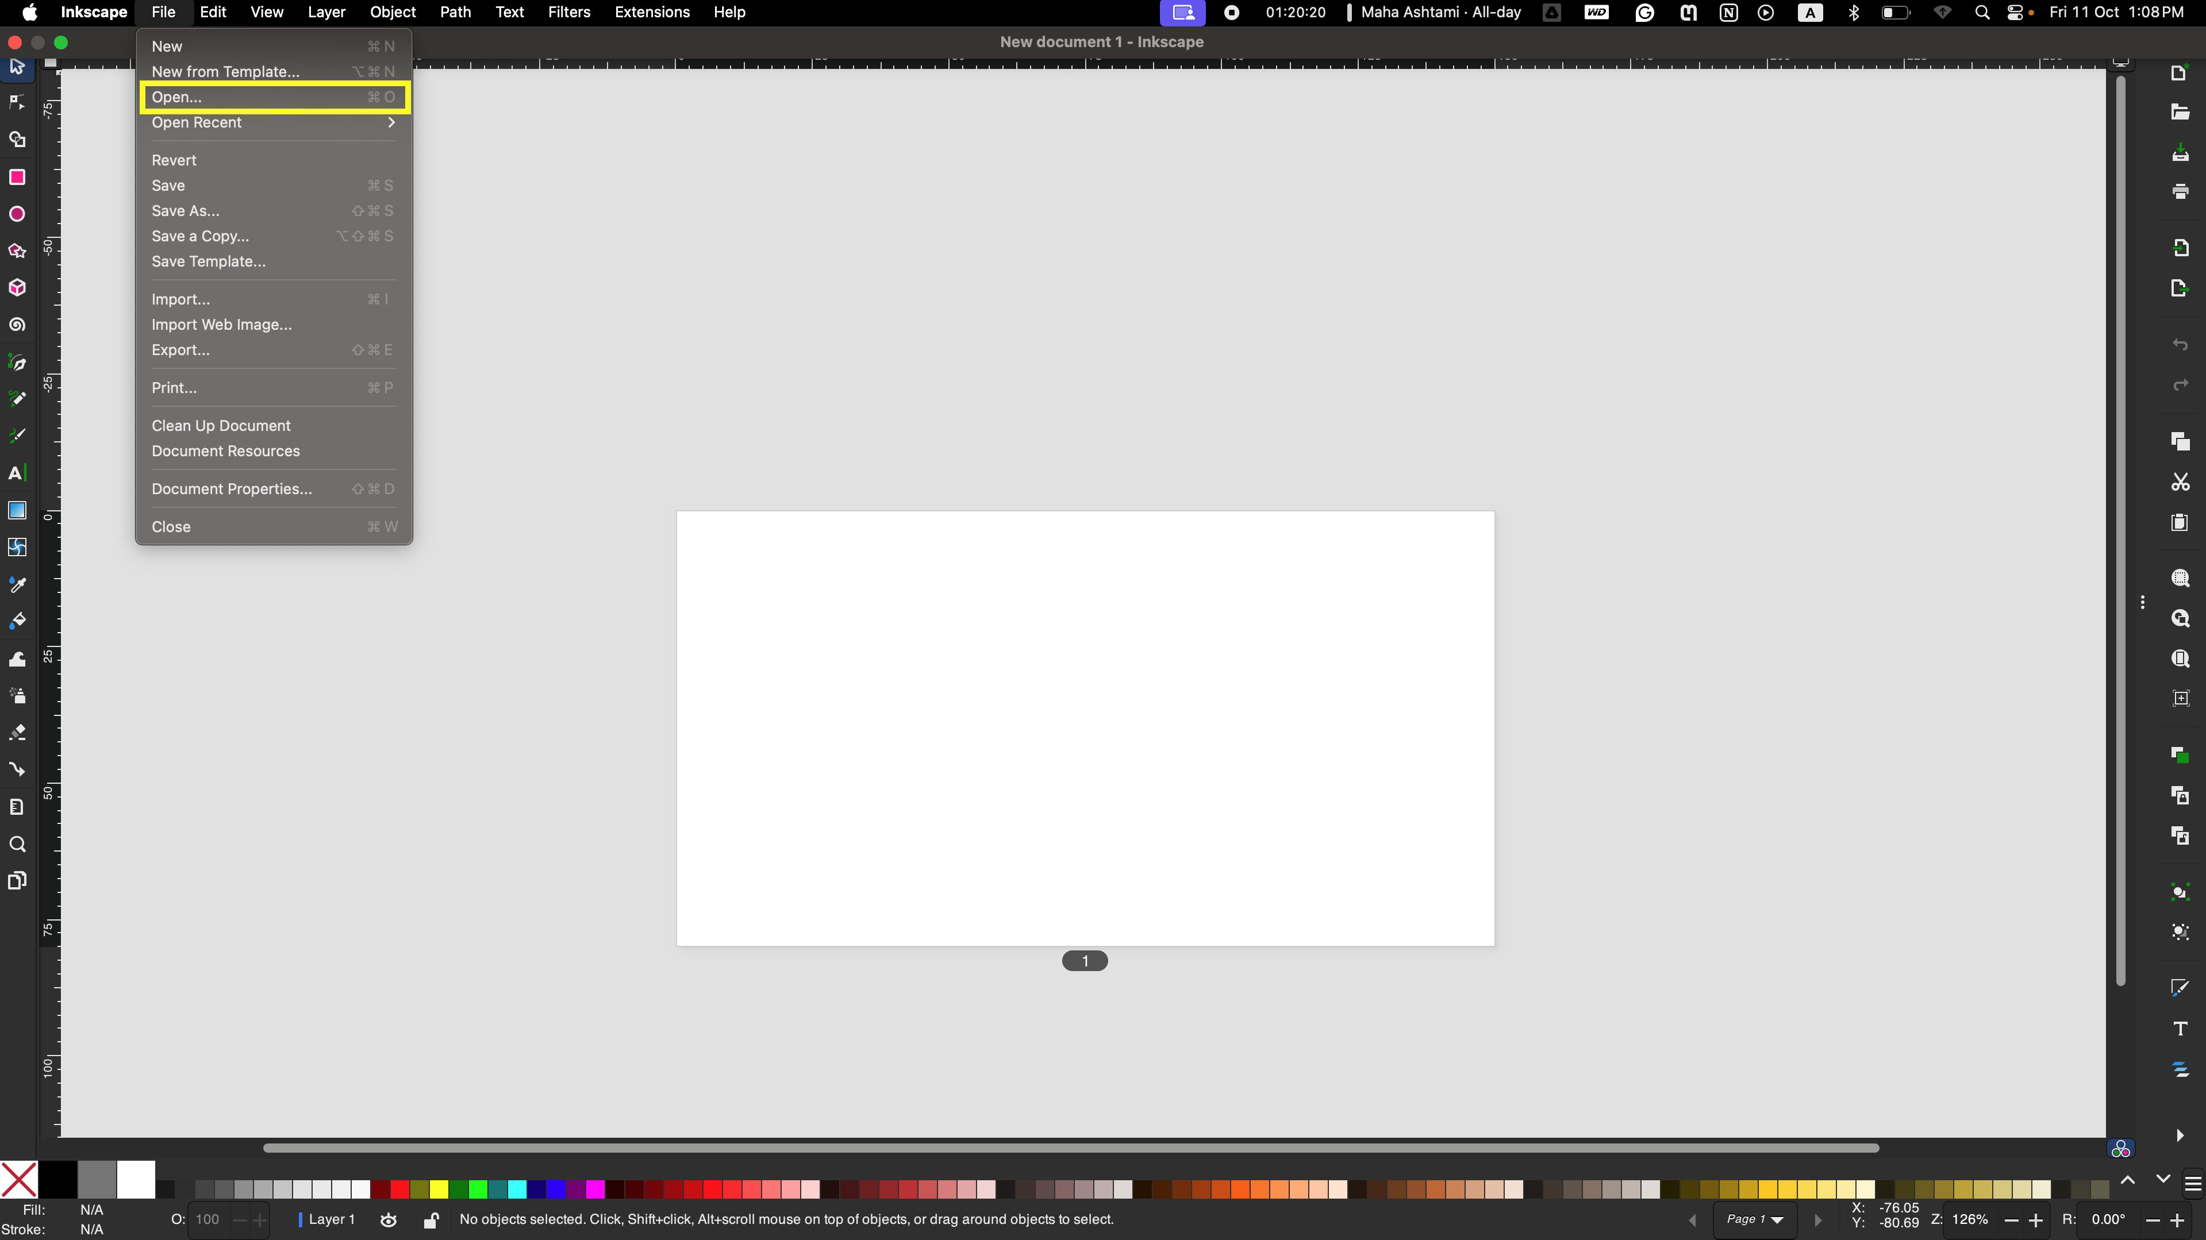Toggle color-managed mode icon below scrollbar
Viewport: 2206px width, 1240px height.
click(x=2120, y=1149)
